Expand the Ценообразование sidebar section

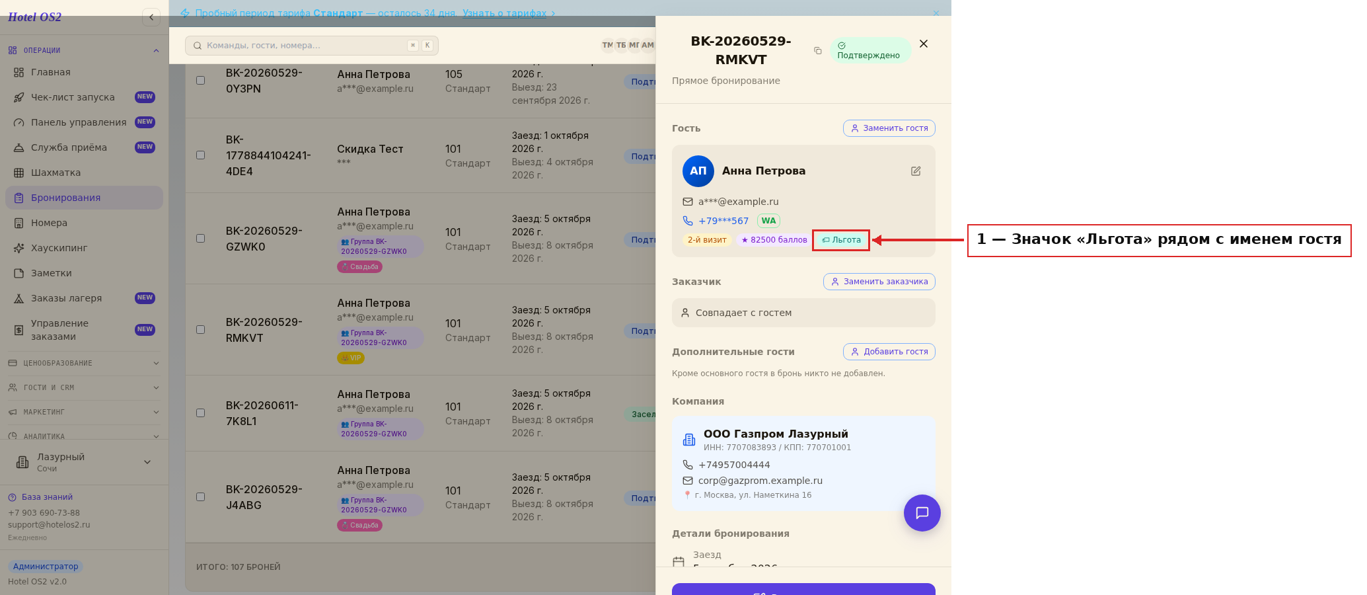click(84, 363)
